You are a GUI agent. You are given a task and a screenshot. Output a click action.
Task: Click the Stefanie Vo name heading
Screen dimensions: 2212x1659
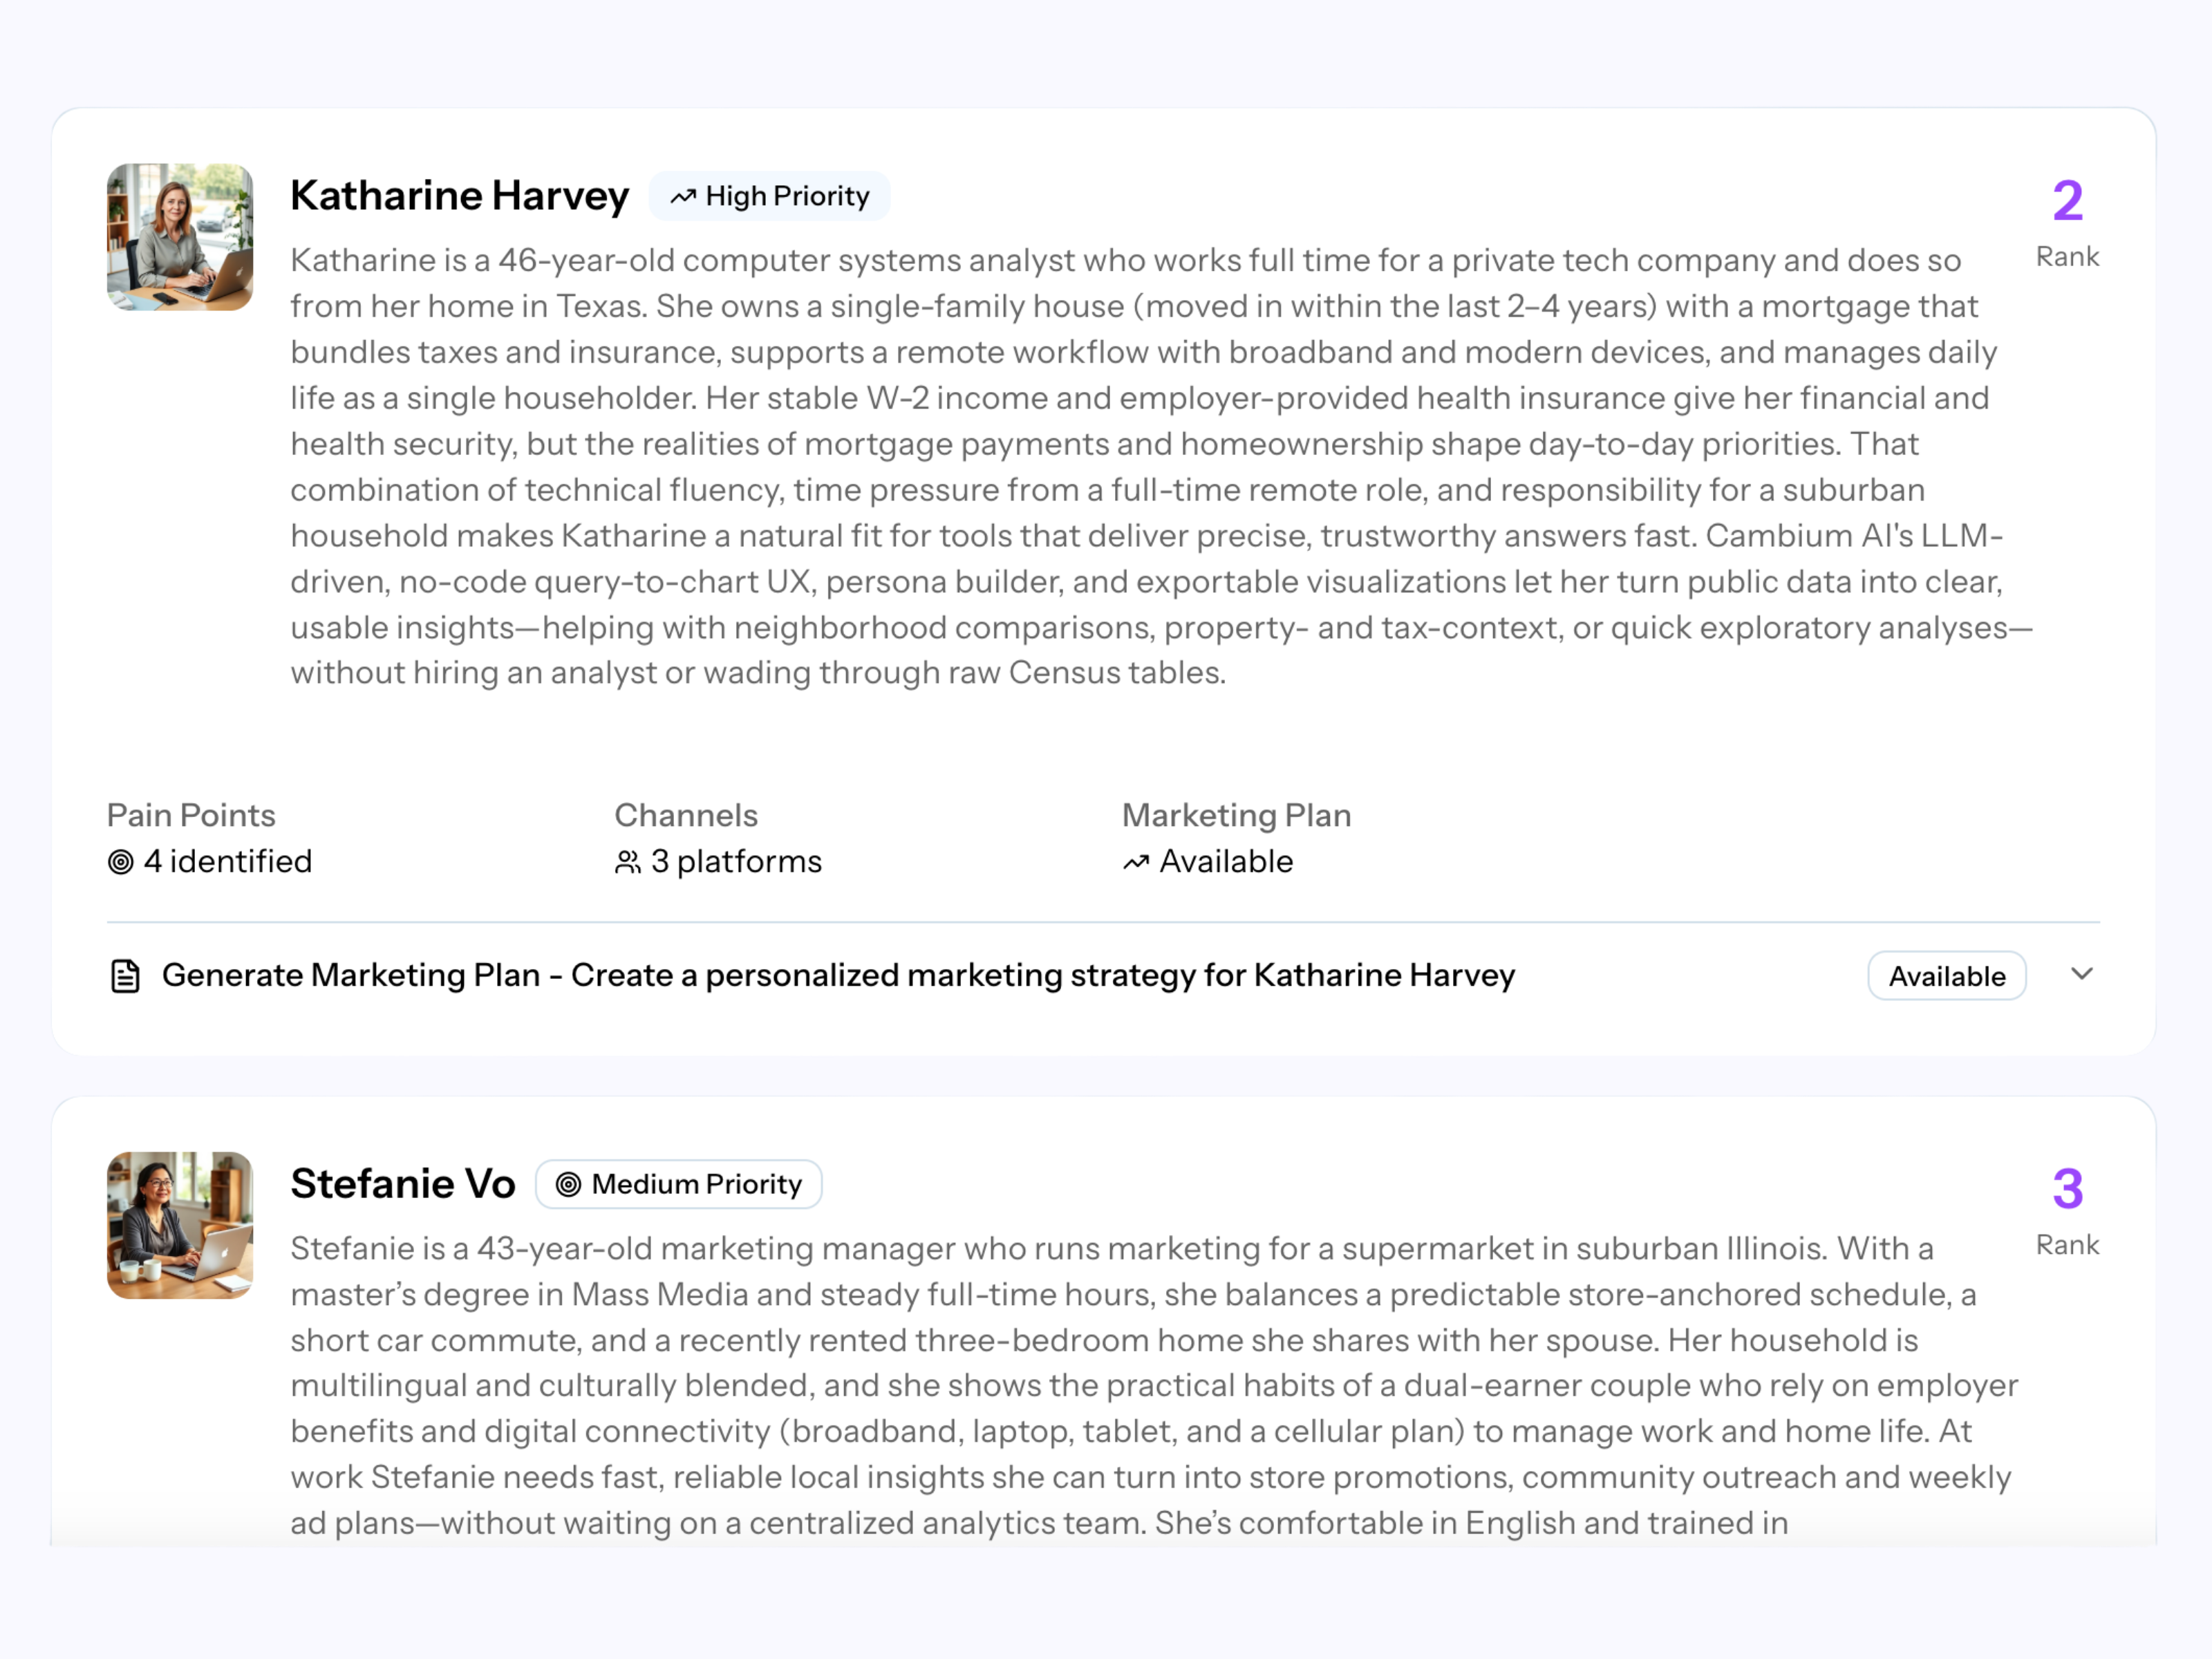click(403, 1184)
